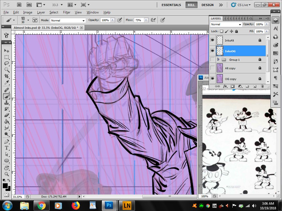Select the Dodge tool

click(7, 134)
